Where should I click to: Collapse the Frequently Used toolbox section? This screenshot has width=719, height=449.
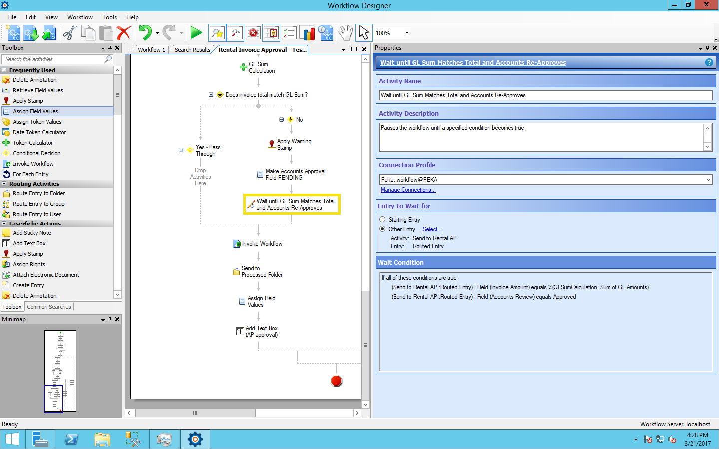coord(4,70)
